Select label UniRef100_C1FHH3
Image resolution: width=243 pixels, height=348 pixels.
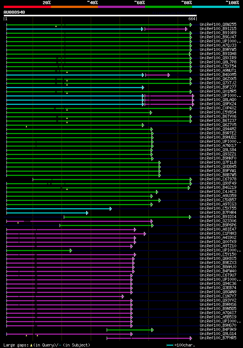click(x=218, y=234)
